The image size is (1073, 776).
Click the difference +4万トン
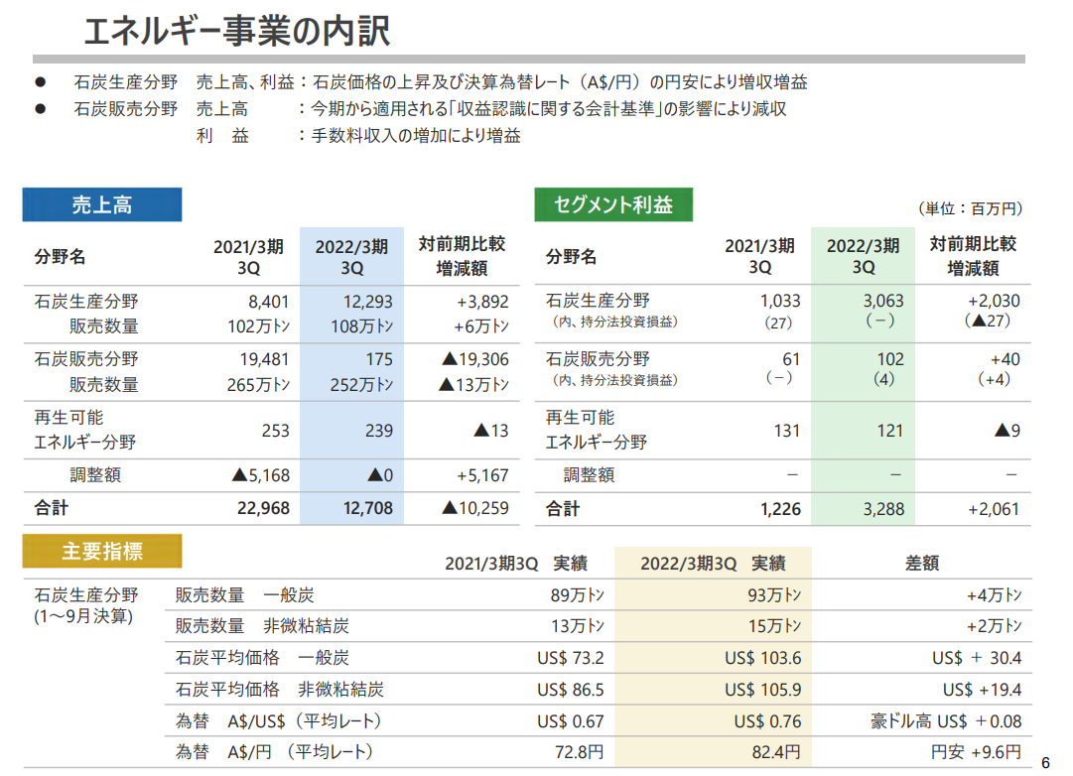tap(994, 595)
